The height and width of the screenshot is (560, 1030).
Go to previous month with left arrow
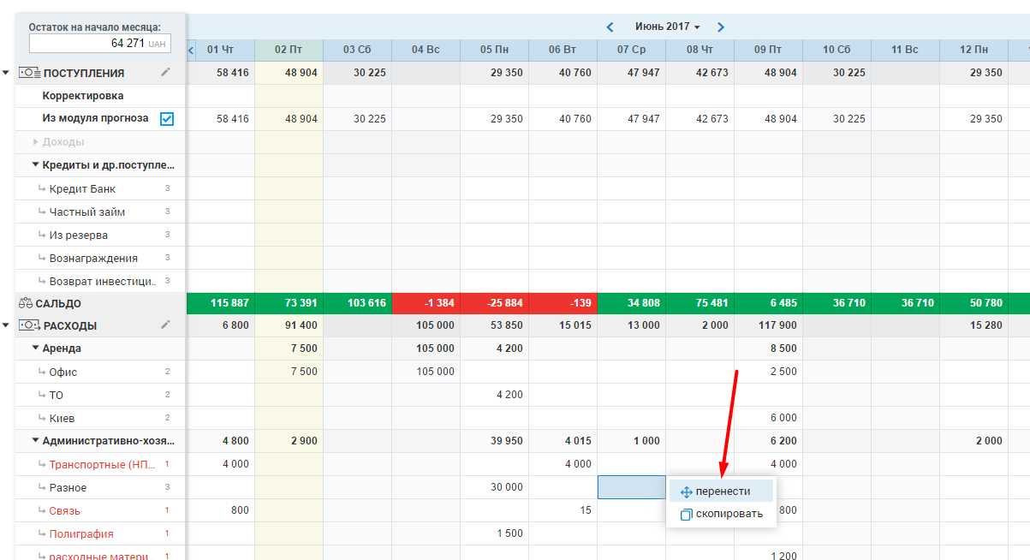click(x=610, y=27)
